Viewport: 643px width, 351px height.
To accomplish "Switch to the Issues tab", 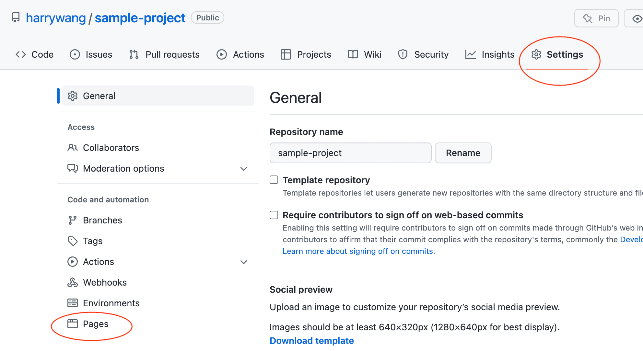I will coord(91,54).
